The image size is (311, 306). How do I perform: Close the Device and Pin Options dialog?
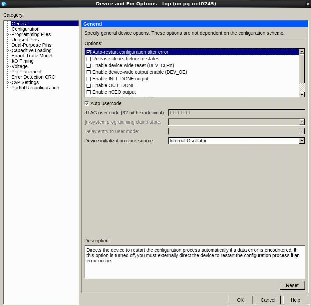pos(308,4)
